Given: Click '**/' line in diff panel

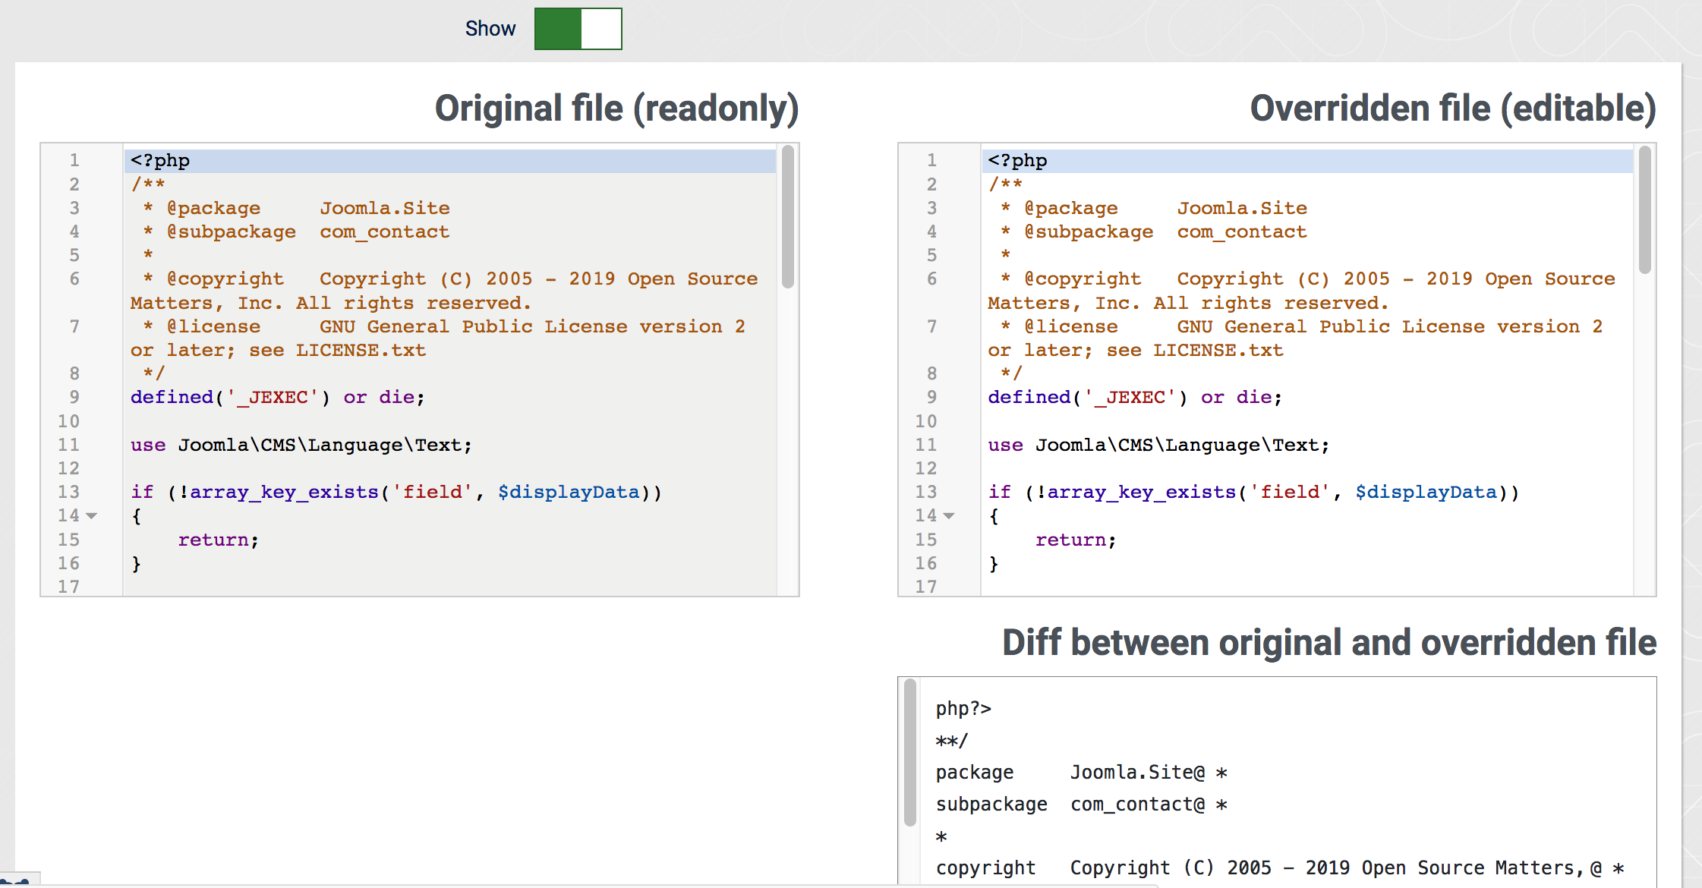Looking at the screenshot, I should [x=951, y=741].
